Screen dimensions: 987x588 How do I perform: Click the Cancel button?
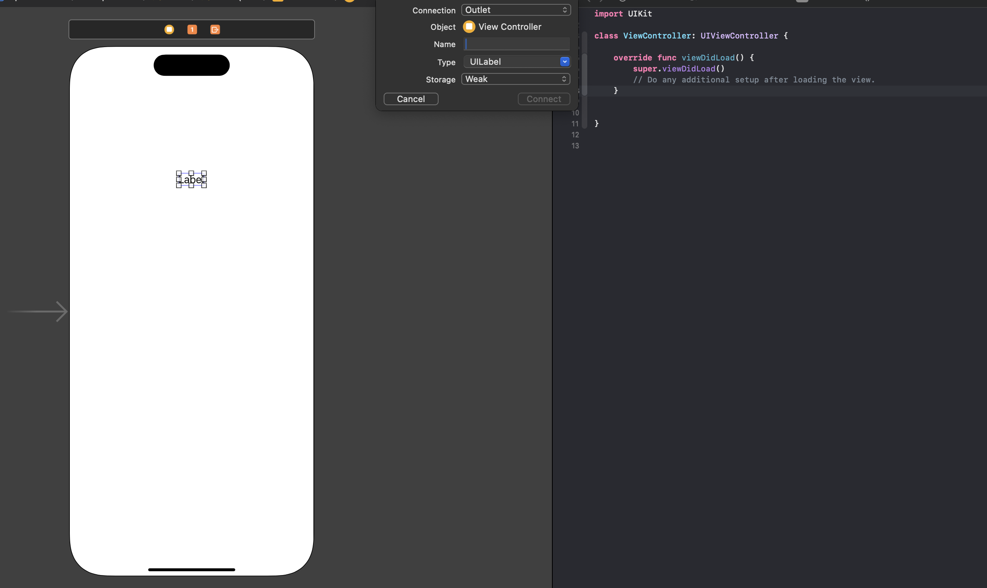click(411, 99)
